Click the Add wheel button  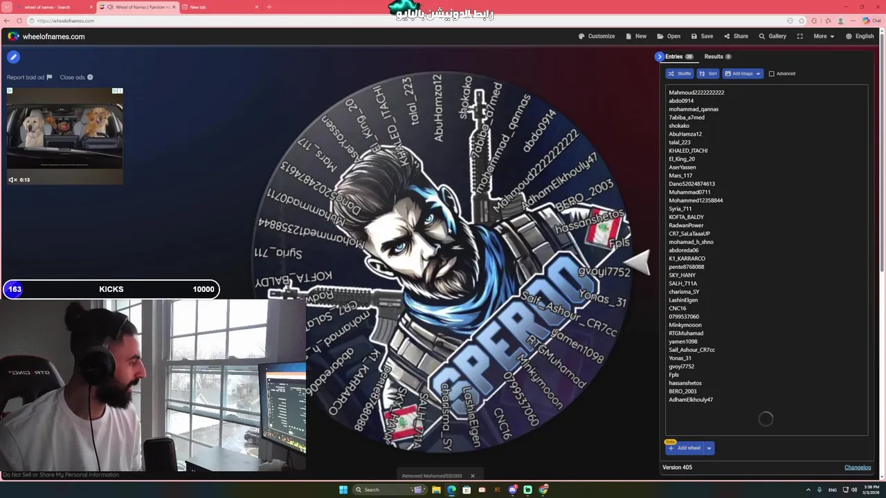685,448
